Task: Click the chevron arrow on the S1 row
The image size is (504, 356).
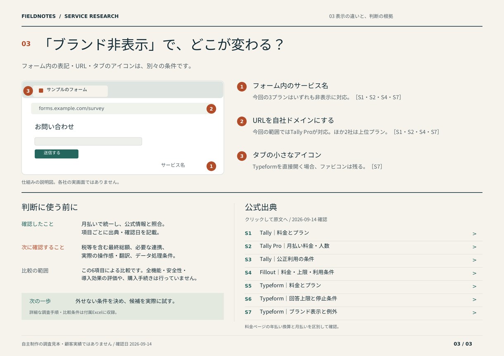Action: coord(474,234)
